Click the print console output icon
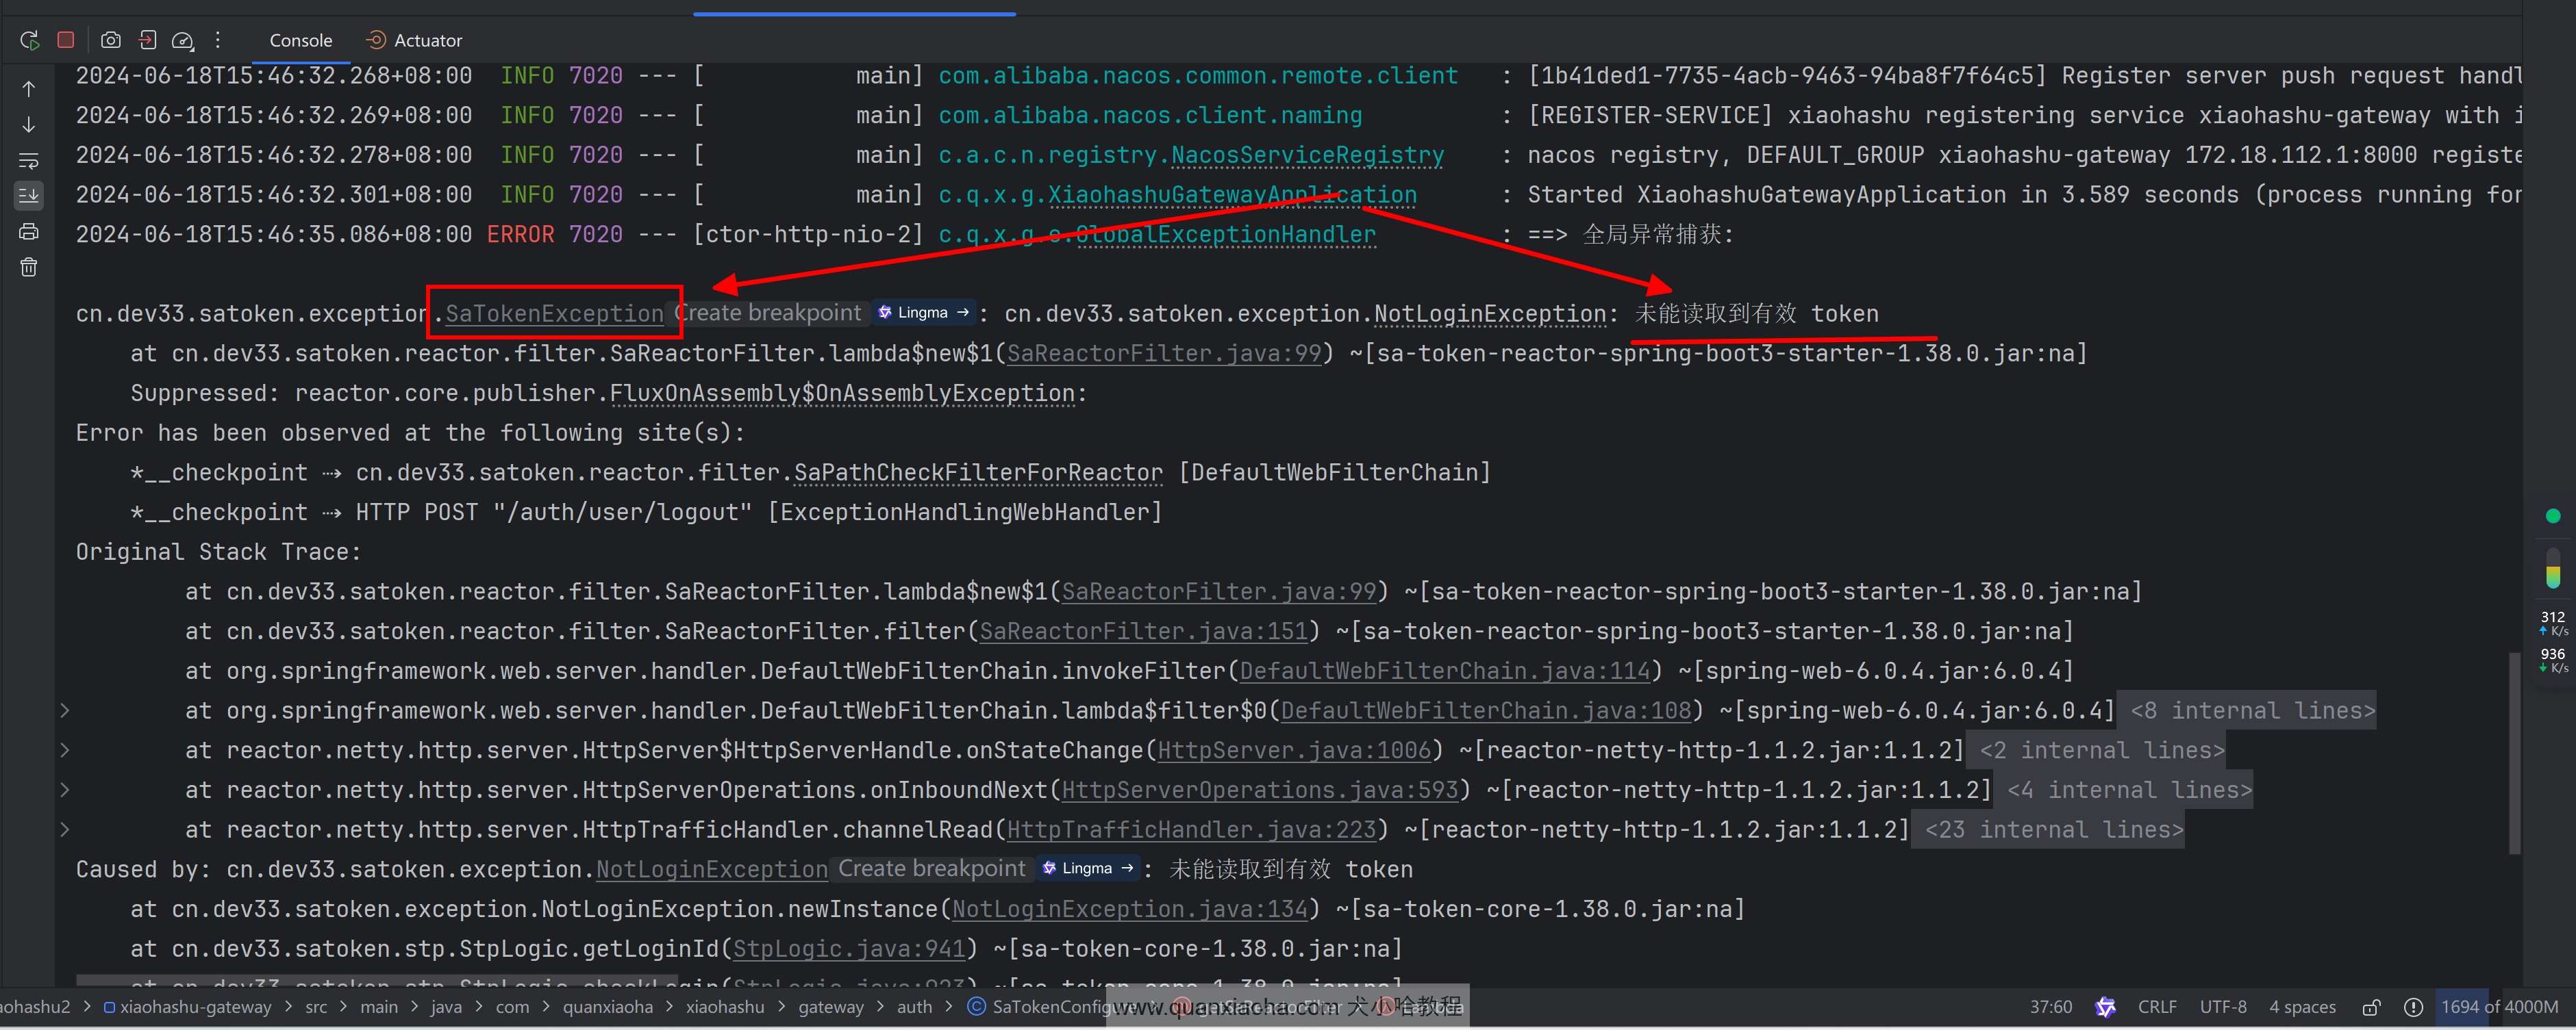This screenshot has width=2576, height=1030. [x=29, y=232]
